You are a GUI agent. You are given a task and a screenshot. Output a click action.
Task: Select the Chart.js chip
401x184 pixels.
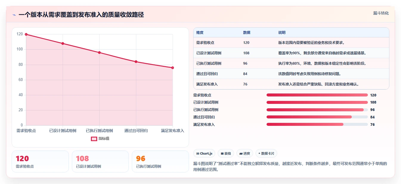coord(204,153)
